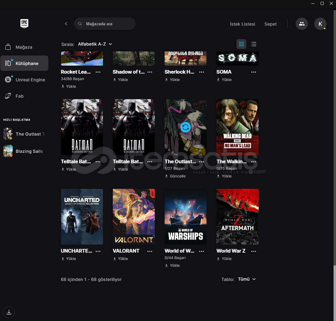Open more options for Sherlock Holmes
The height and width of the screenshot is (321, 336).
click(x=202, y=72)
